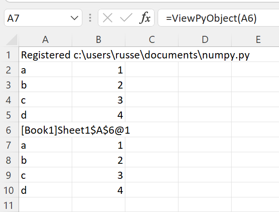Click the formula bar showing =ViewPyObject(A6)
Image resolution: width=279 pixels, height=212 pixels.
click(218, 18)
